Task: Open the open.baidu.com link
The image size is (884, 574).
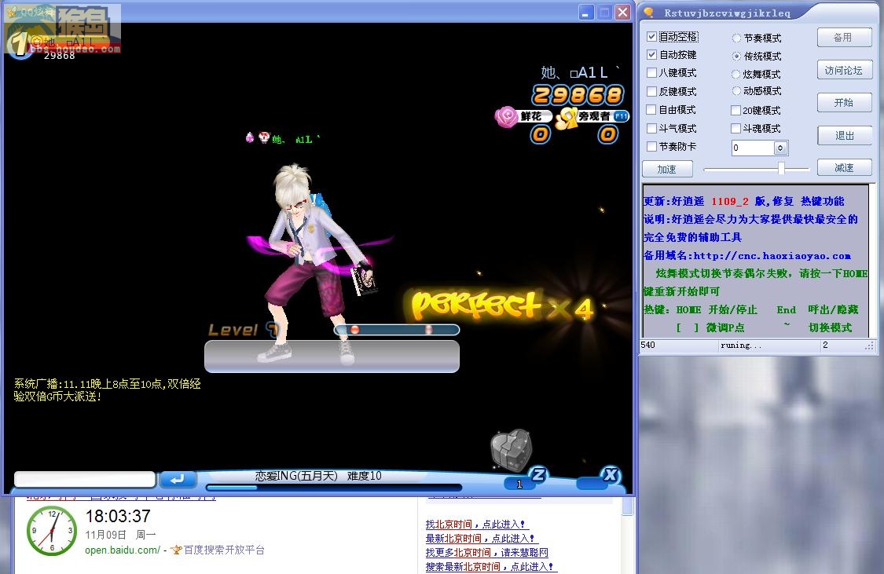Action: (x=123, y=550)
